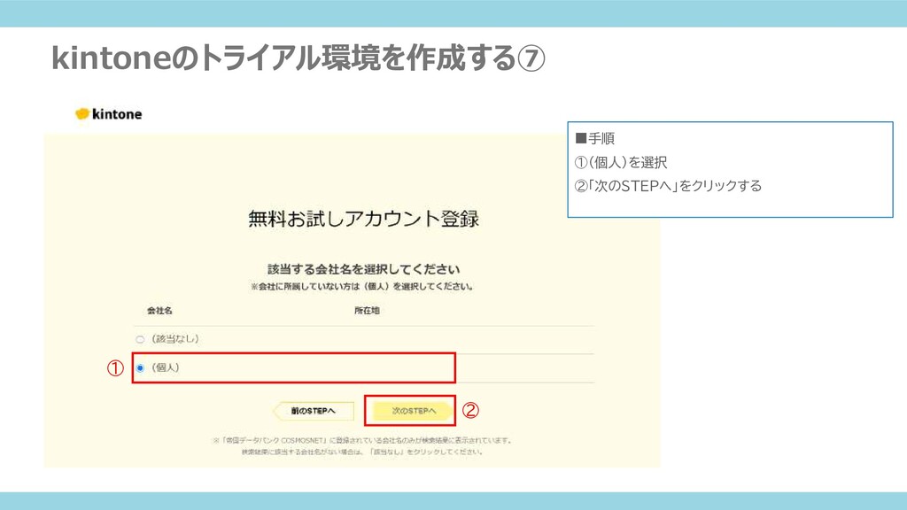Select the (個人) radio button
The image size is (907, 510).
[x=140, y=367]
